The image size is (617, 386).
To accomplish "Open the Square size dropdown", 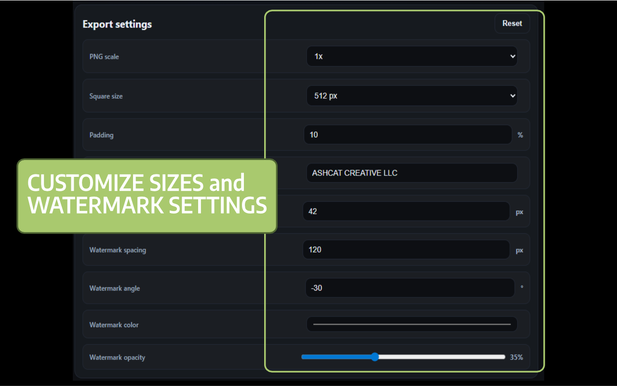I will pyautogui.click(x=412, y=95).
